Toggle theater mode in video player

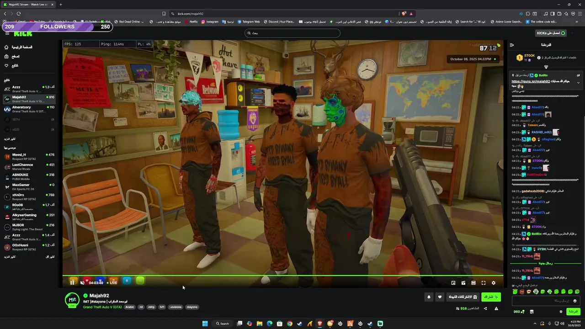(473, 283)
